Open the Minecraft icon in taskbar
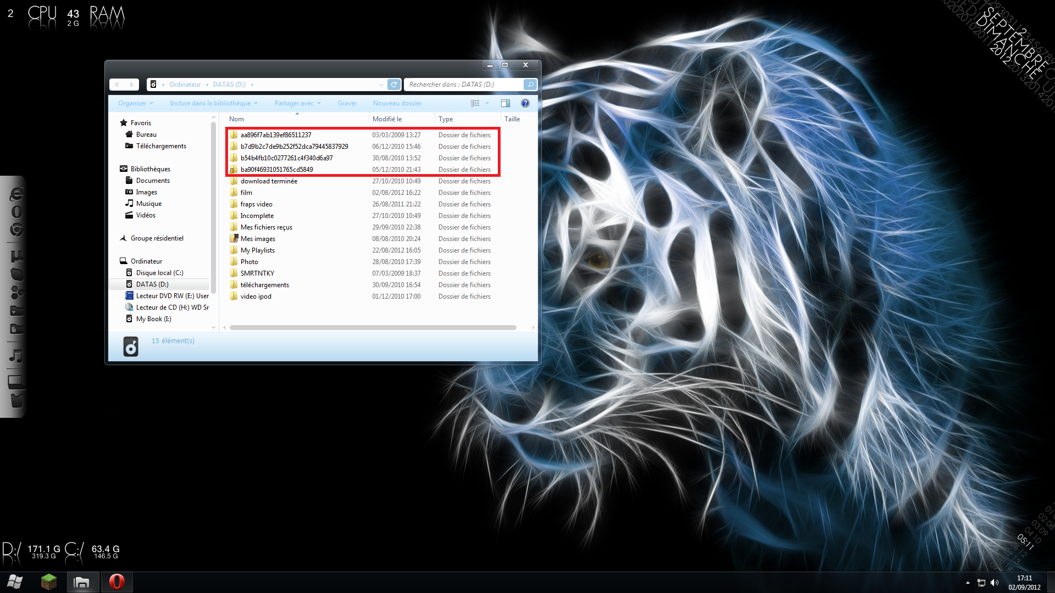Screen dimensions: 1055x593 49,582
